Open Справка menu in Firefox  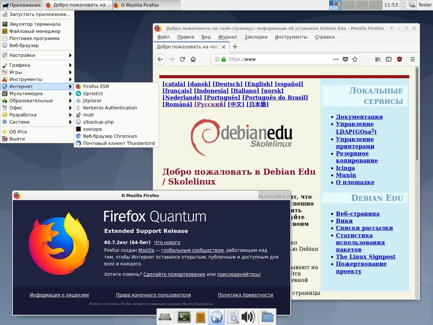tap(325, 37)
